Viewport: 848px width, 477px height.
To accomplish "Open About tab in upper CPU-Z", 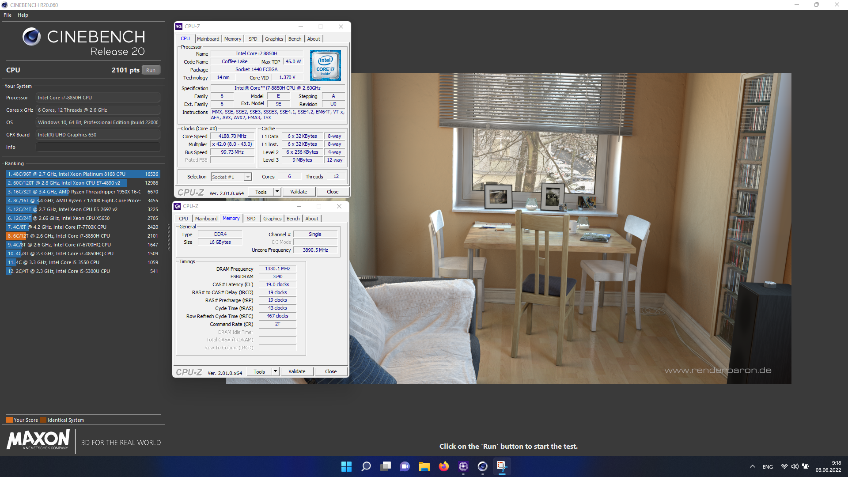I will click(x=314, y=39).
